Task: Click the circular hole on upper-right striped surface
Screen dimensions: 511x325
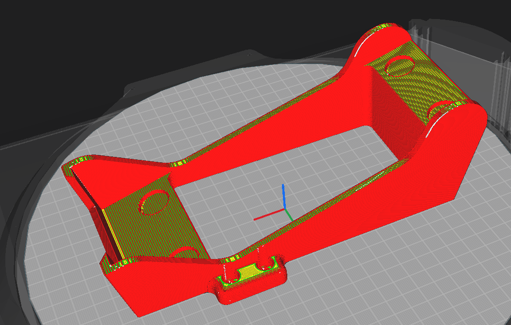Action: tap(400, 65)
